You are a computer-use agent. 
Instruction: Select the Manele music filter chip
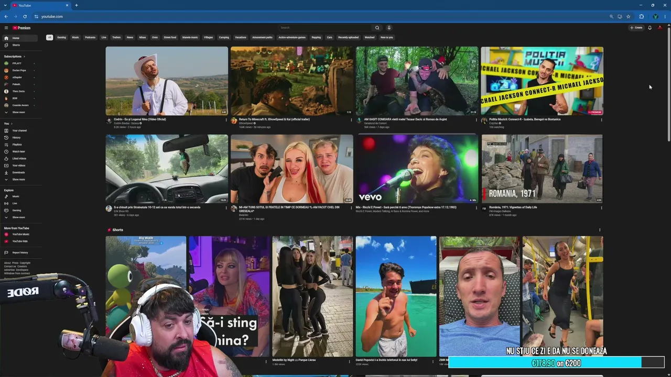190,37
